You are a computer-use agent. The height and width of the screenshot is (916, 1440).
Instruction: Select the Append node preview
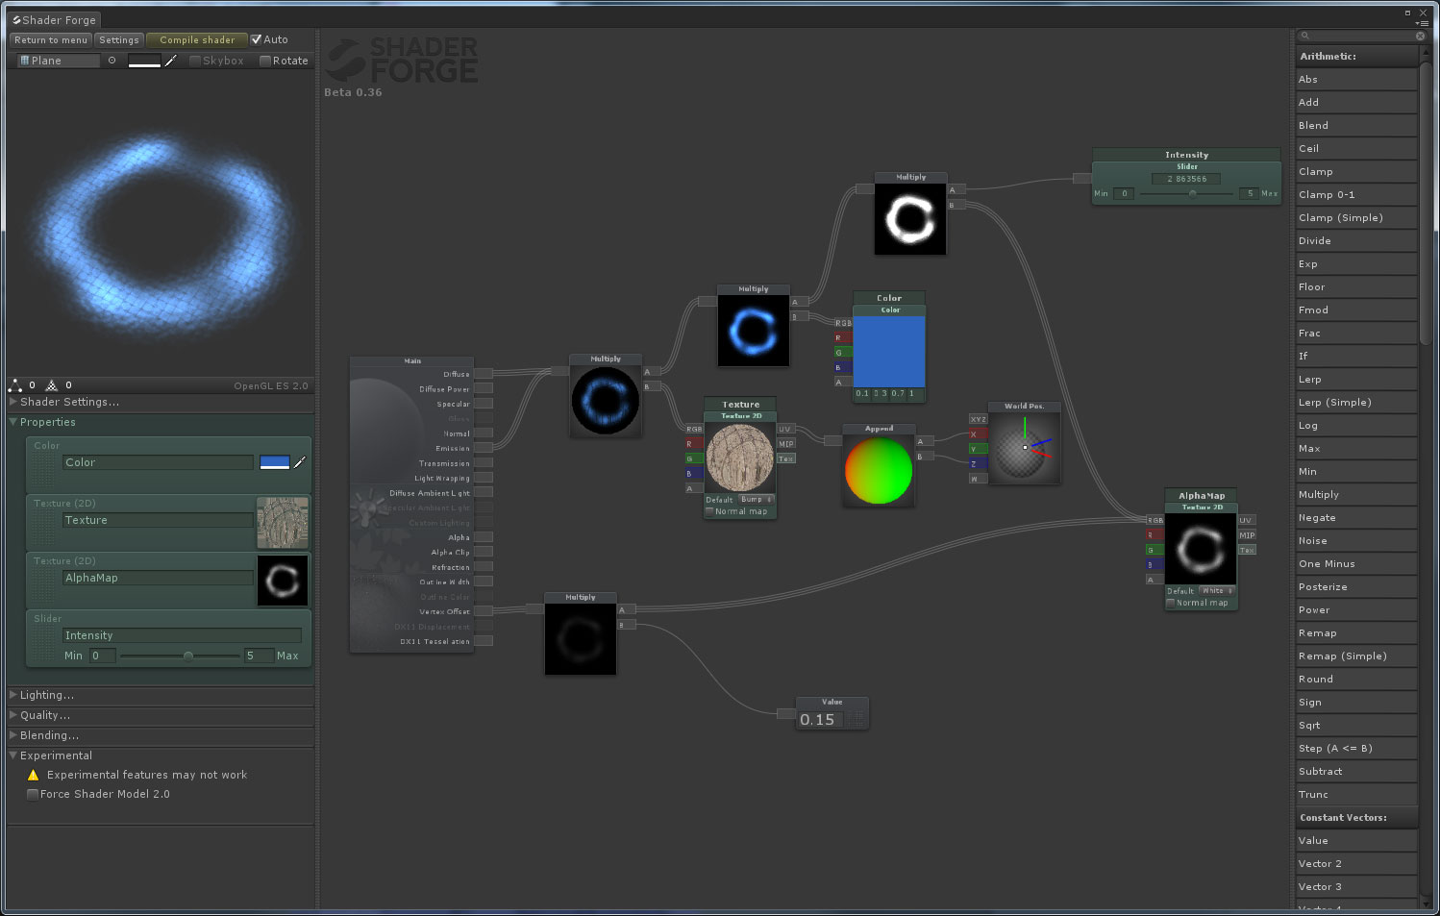(879, 471)
